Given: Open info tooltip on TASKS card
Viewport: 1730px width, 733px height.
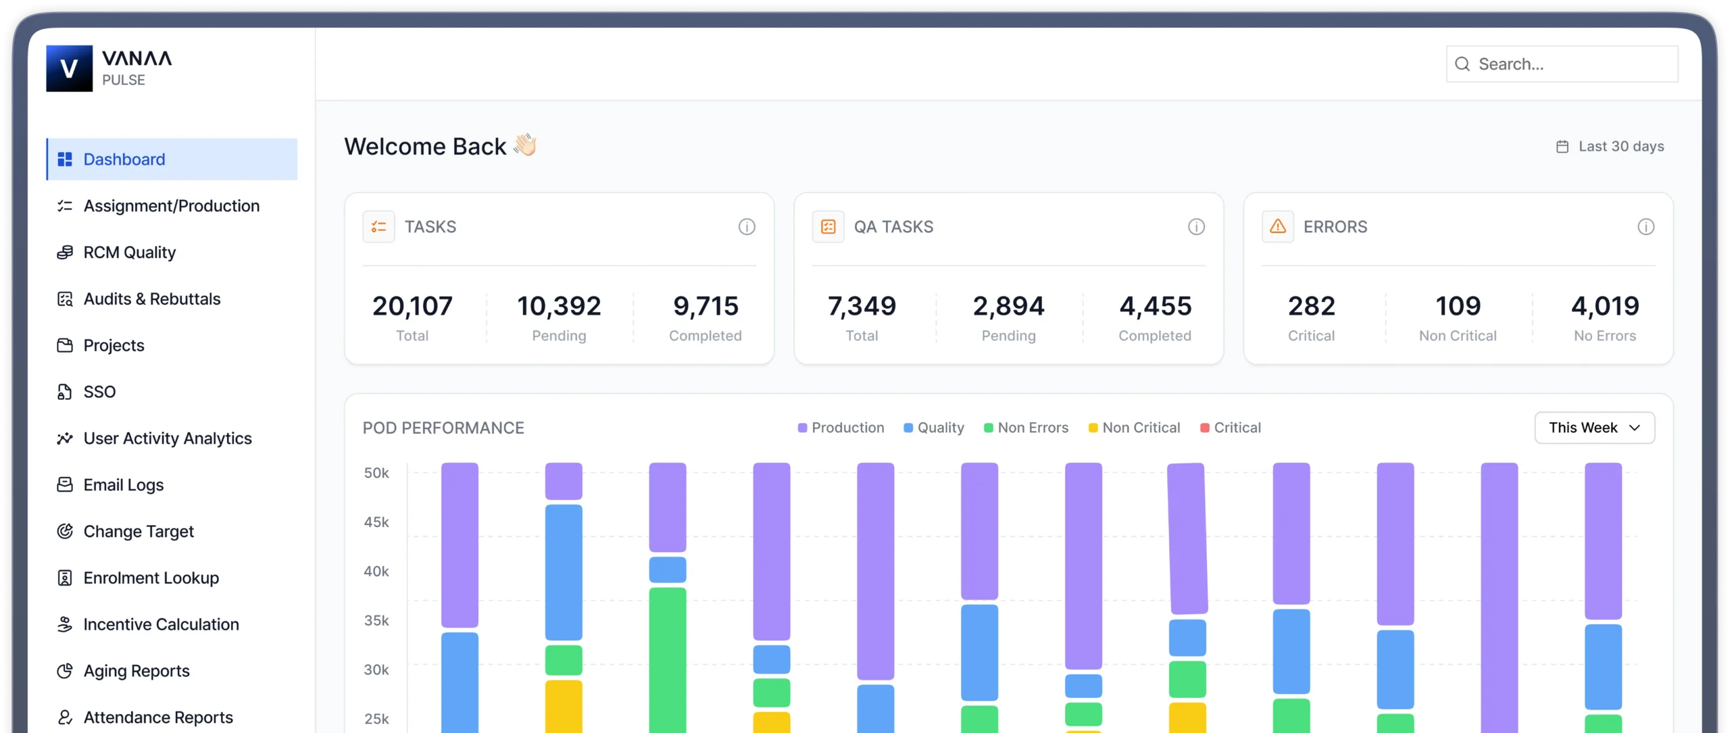Looking at the screenshot, I should (747, 227).
